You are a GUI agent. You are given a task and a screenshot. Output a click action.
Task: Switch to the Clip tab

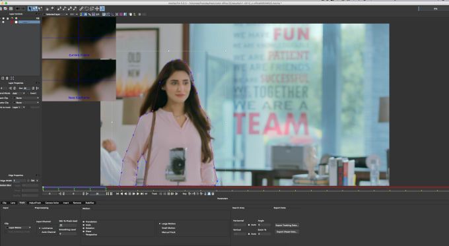point(5,203)
